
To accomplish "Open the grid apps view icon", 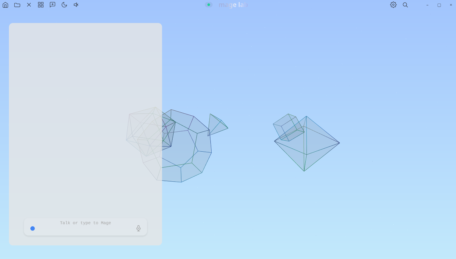I will coord(41,5).
